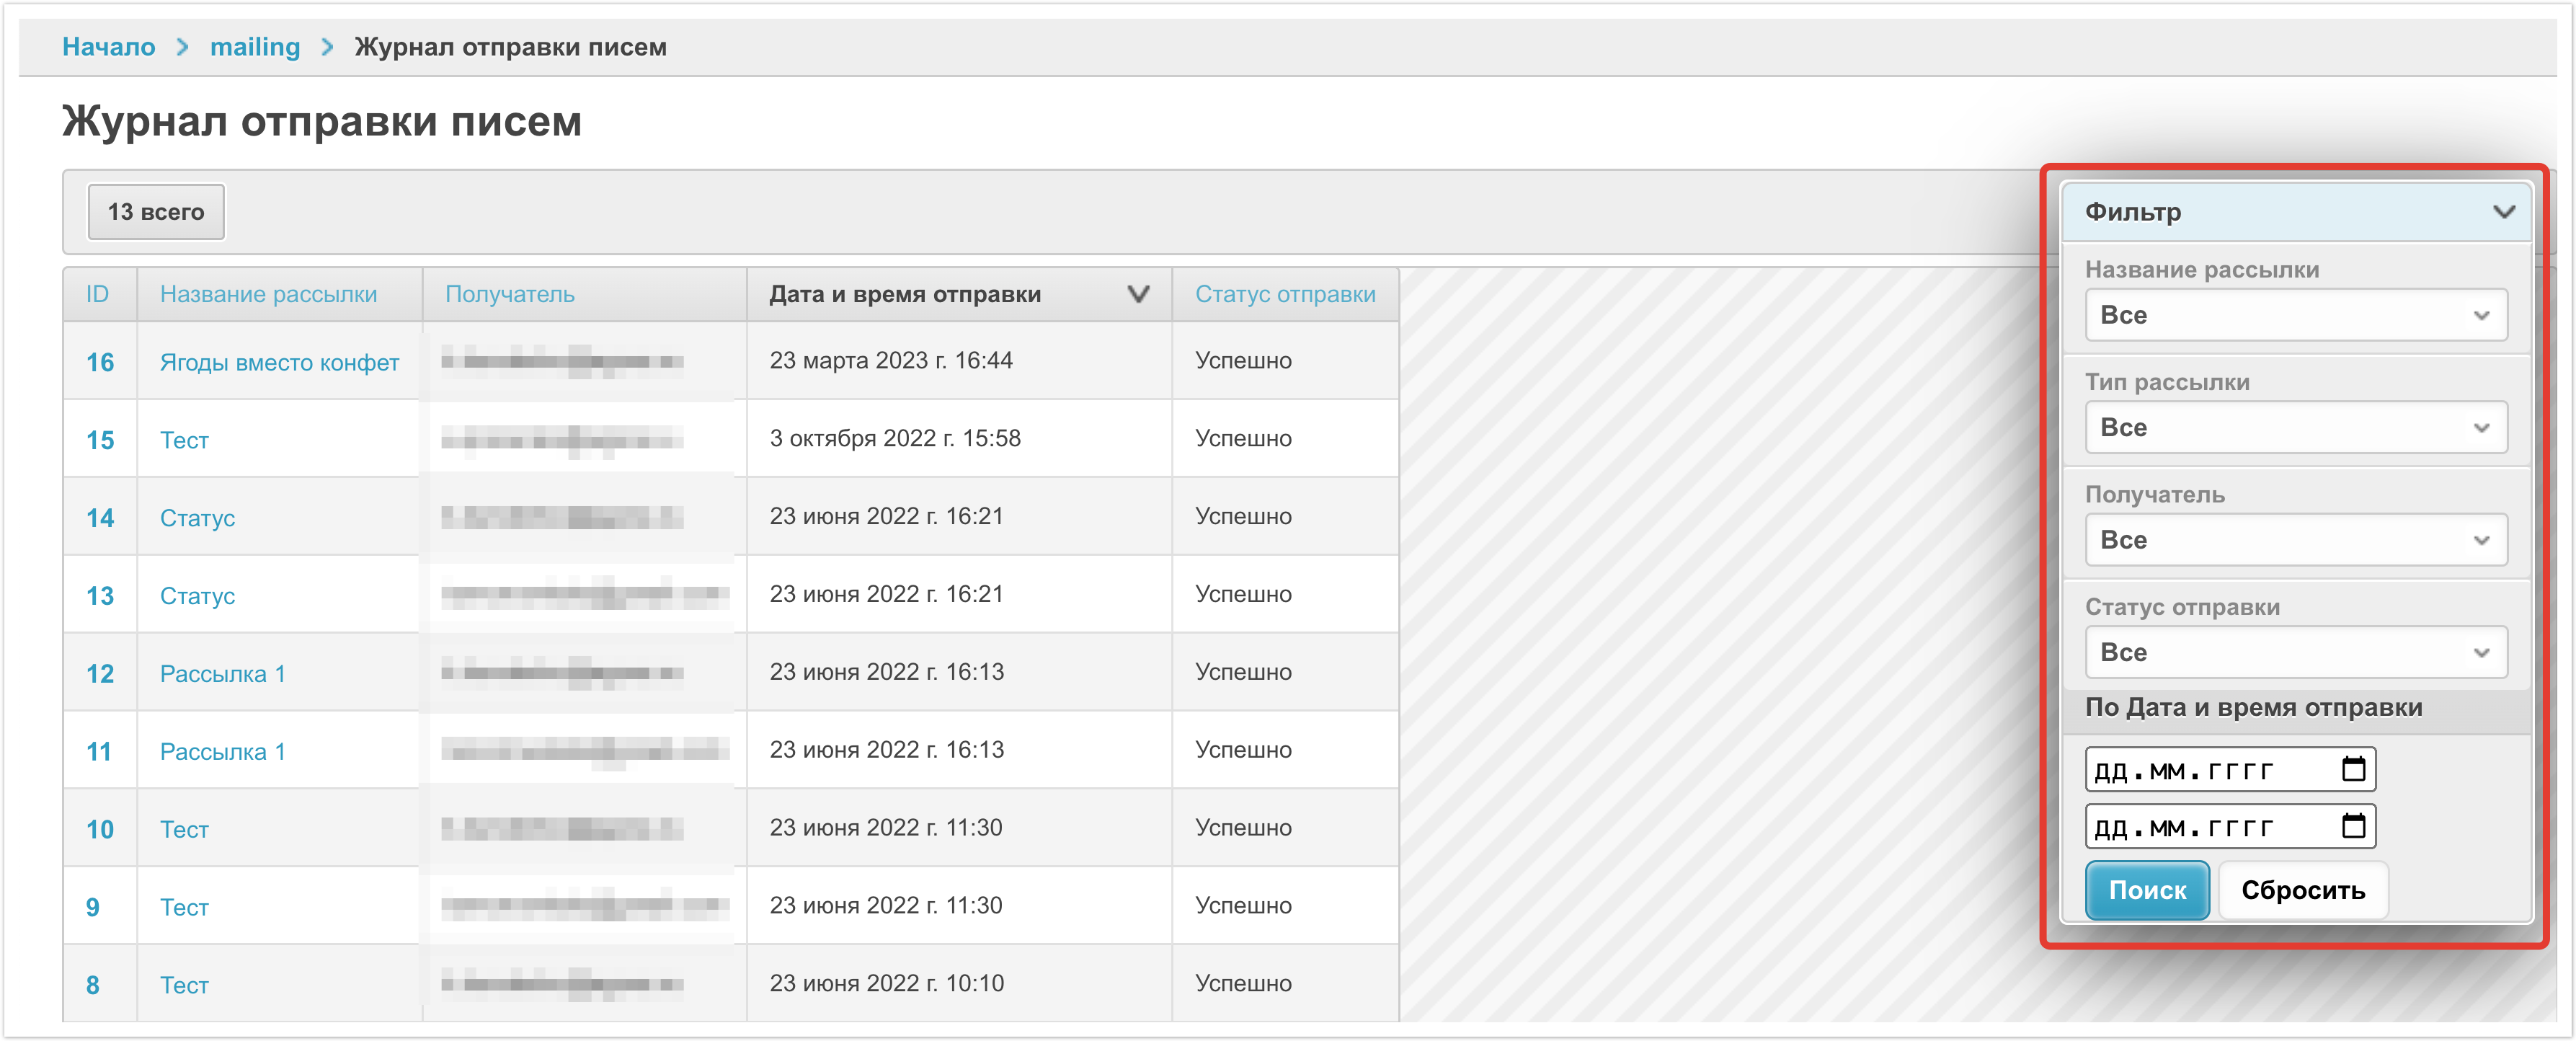
Task: Click breadcrumb arrow after Начало
Action: point(182,47)
